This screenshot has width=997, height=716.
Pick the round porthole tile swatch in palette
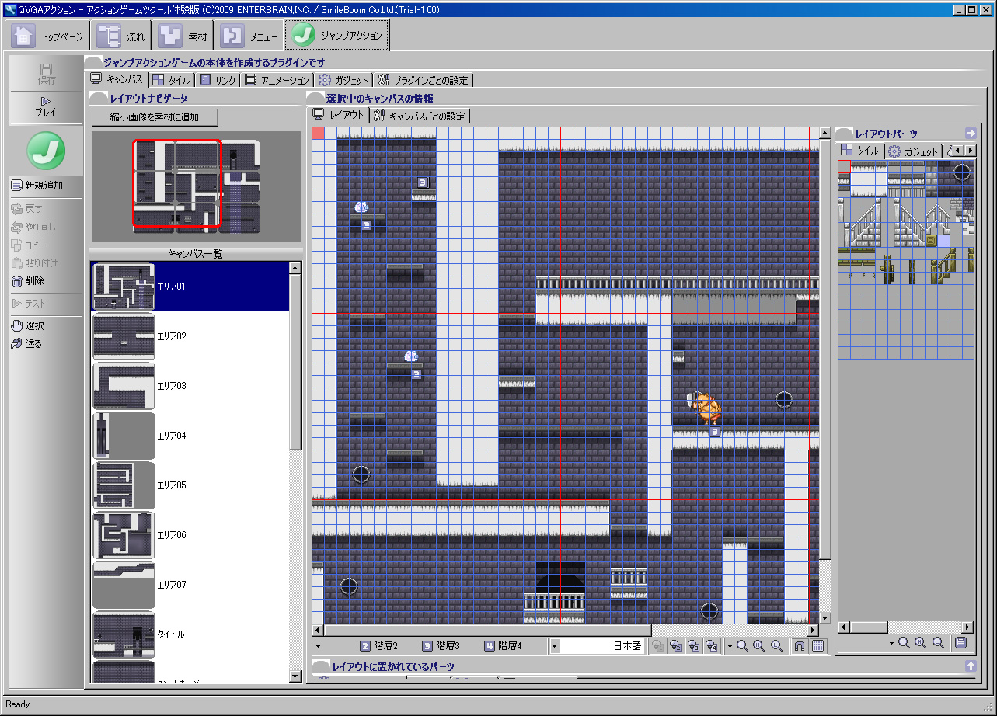click(962, 172)
